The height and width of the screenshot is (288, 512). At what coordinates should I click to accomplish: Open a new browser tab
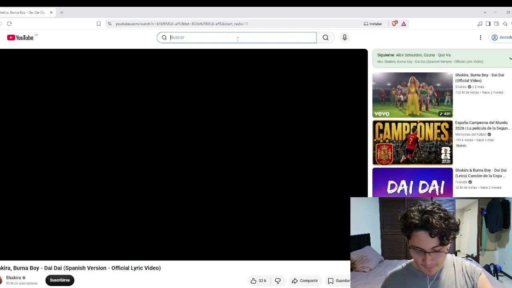click(x=62, y=12)
